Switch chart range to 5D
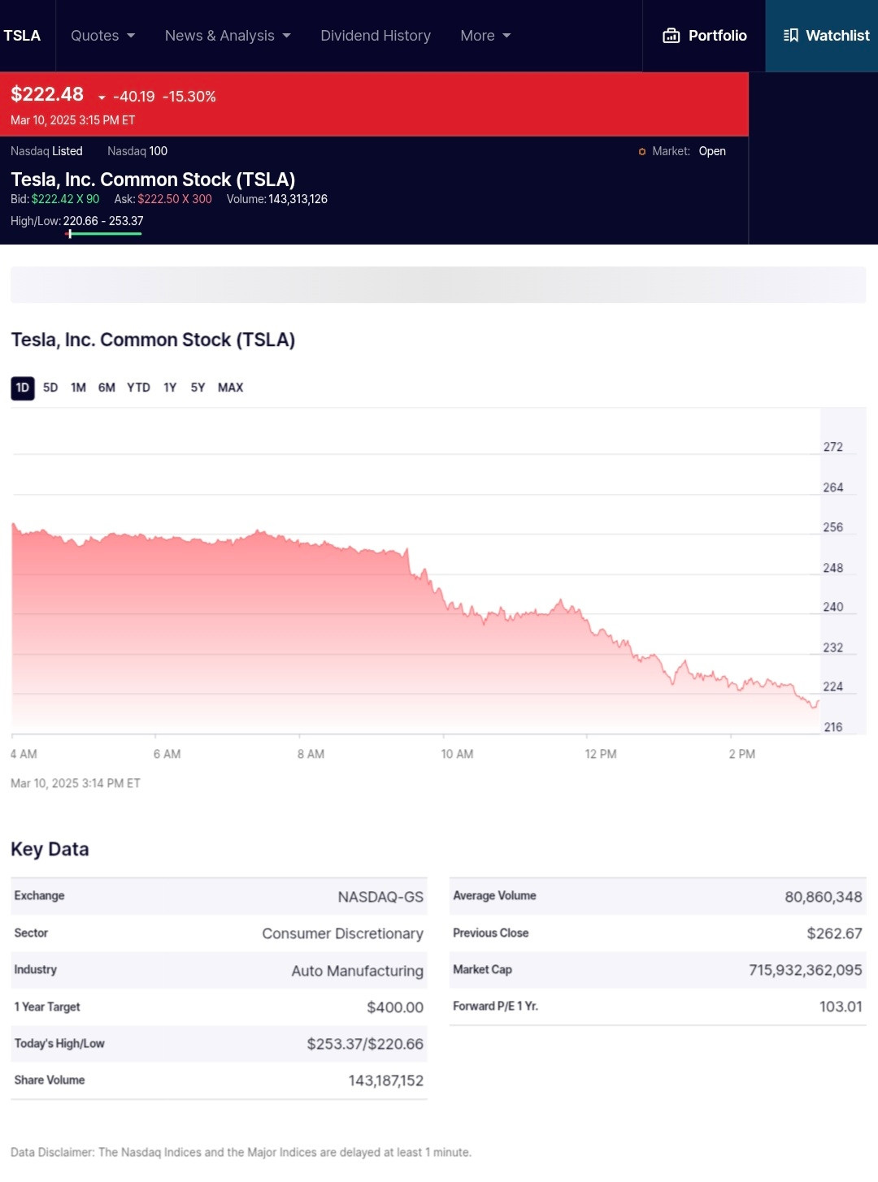This screenshot has height=1182, width=878. pyautogui.click(x=50, y=388)
